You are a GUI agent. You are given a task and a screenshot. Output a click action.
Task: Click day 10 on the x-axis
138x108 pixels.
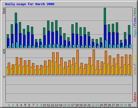(44, 105)
